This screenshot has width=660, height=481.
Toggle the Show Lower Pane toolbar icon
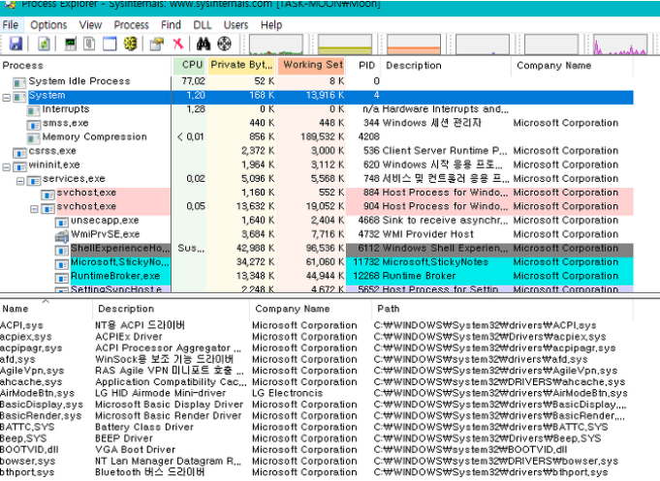click(x=110, y=44)
